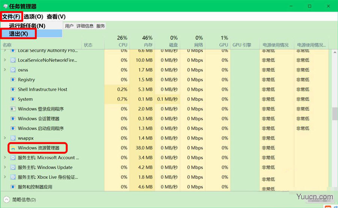Sort by 网络 column header

[x=199, y=45]
